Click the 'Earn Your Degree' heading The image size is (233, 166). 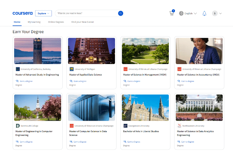click(x=28, y=32)
